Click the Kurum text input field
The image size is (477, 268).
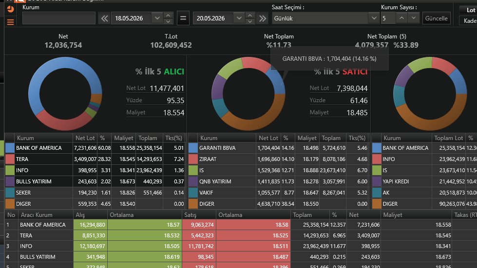59,18
